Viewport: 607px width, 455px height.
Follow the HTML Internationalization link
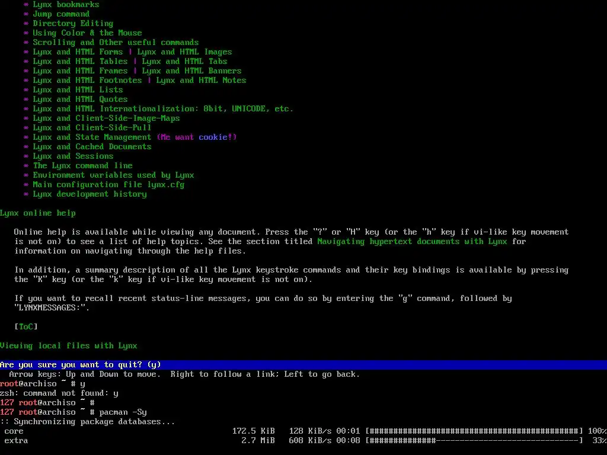click(163, 109)
